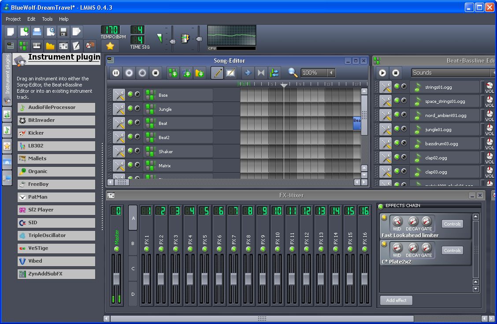Open the Project menu

point(13,19)
